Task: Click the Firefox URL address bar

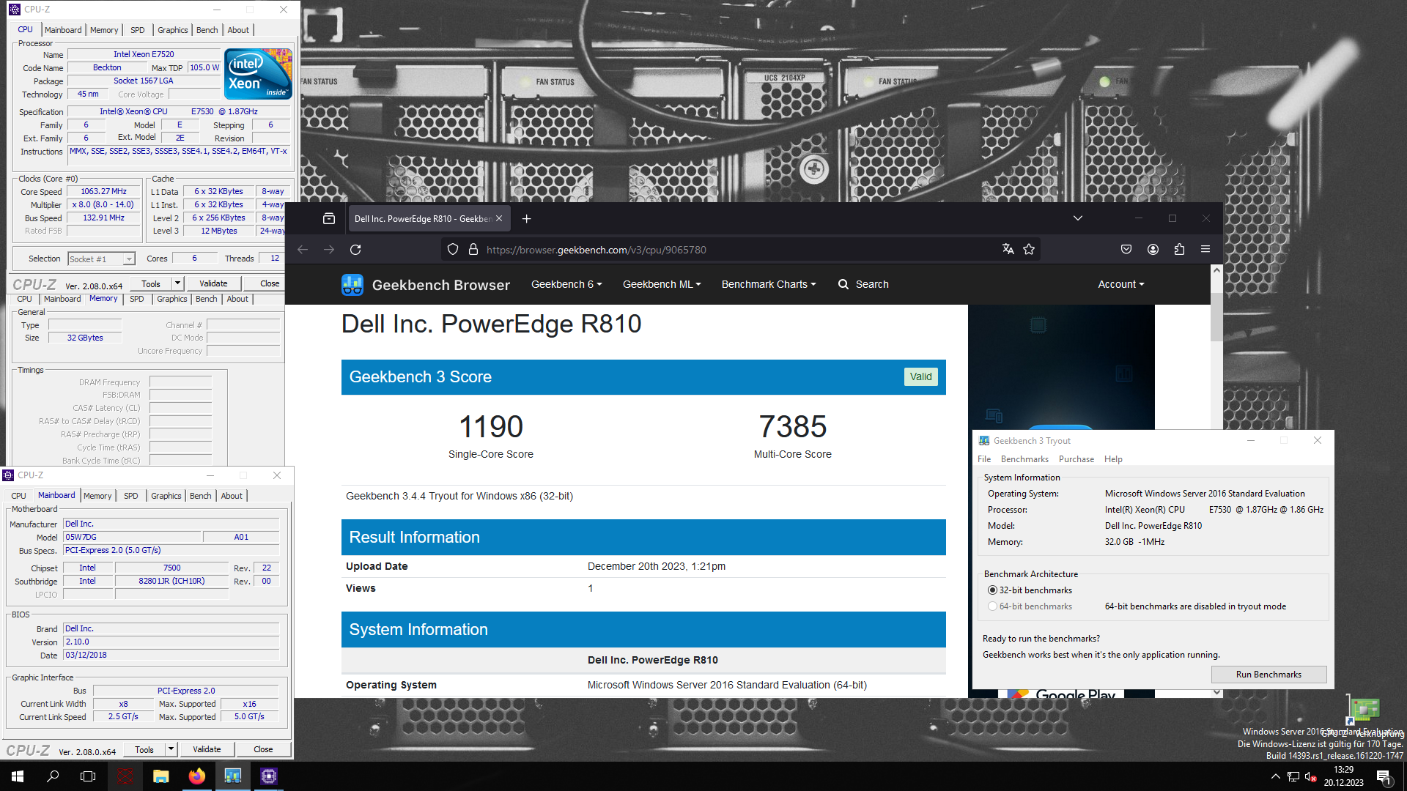Action: pos(740,250)
